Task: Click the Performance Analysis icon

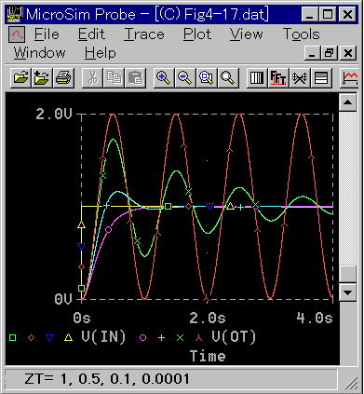Action: (300, 77)
